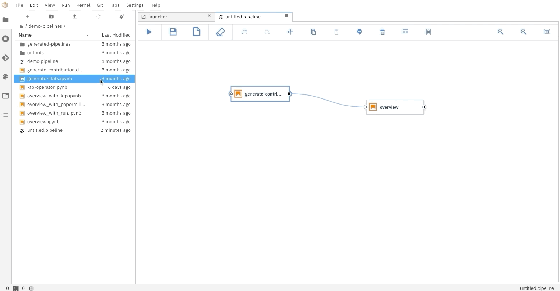Create a new folder in the file browser
The width and height of the screenshot is (560, 291).
point(51,17)
